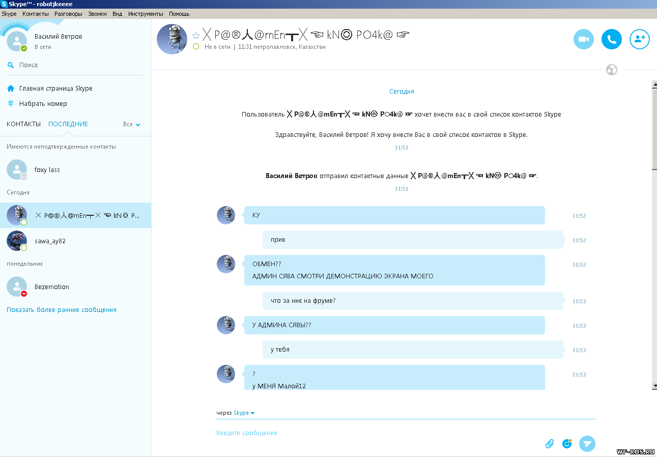
Task: Start a voice call with the phone icon
Action: pos(612,39)
